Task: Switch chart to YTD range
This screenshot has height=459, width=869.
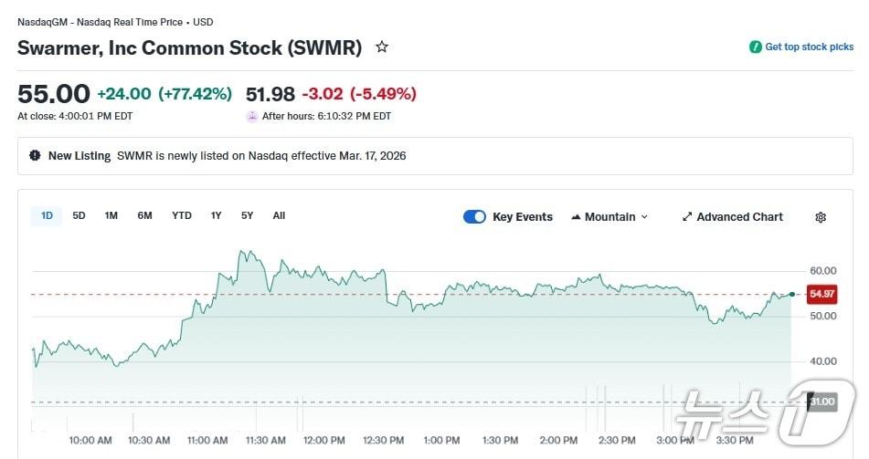Action: [182, 216]
